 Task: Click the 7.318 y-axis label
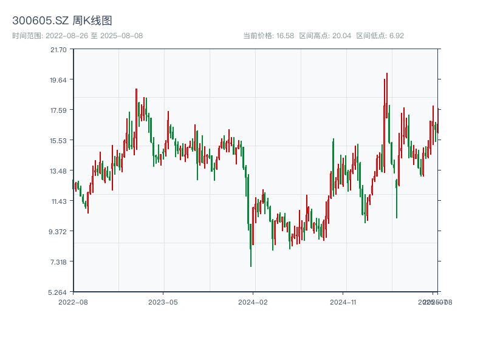[x=58, y=262]
